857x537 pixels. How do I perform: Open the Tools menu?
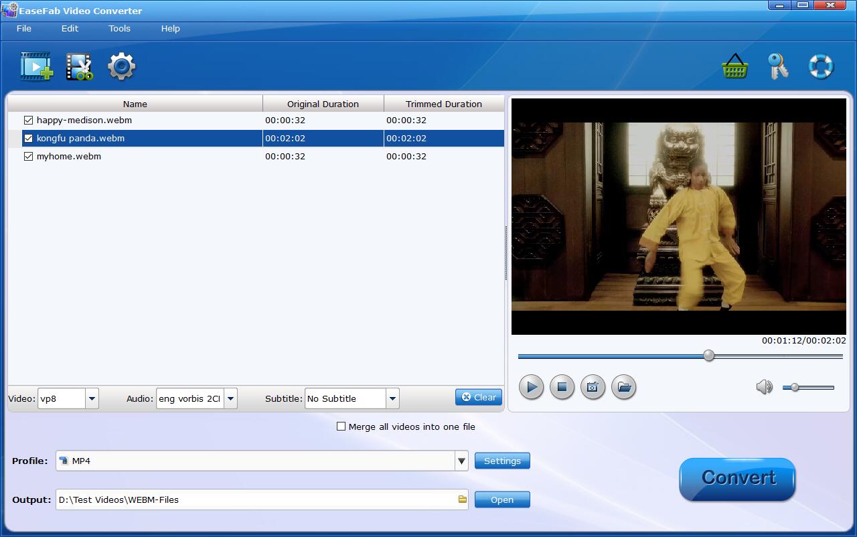(x=119, y=28)
